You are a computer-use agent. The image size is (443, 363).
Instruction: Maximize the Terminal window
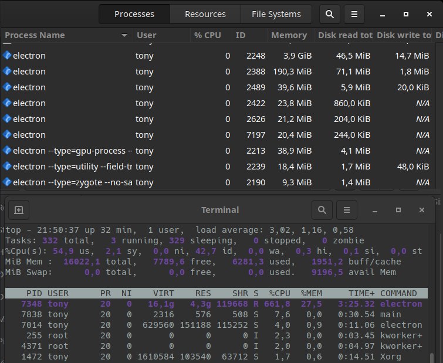398,209
